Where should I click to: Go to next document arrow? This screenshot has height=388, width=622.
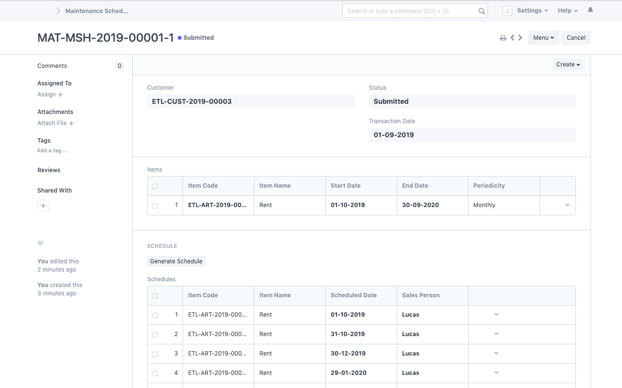(521, 37)
